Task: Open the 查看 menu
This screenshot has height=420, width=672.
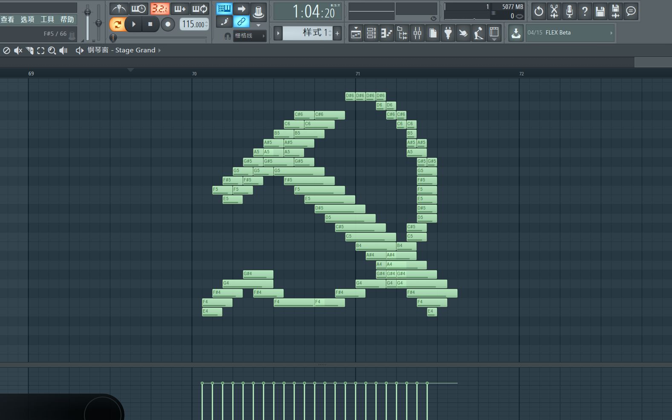Action: pos(7,19)
